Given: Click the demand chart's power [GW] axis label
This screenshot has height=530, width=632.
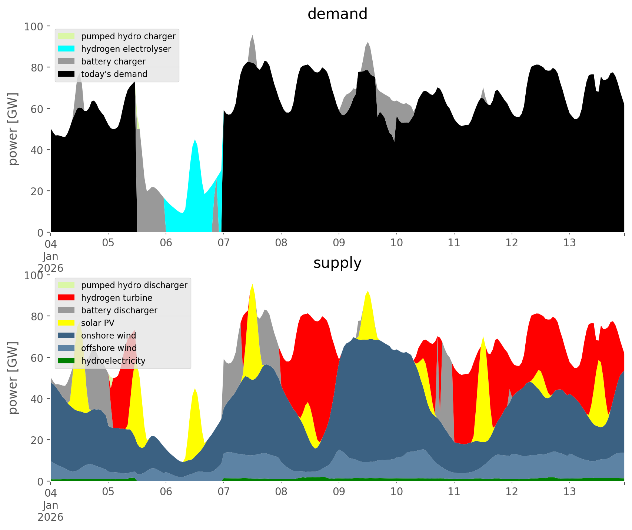Looking at the screenshot, I should [13, 129].
